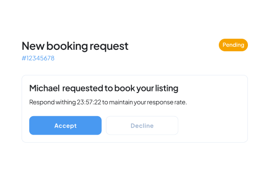Click Michael's name in the card title
Screen dimensions: 269x181
(x=45, y=88)
